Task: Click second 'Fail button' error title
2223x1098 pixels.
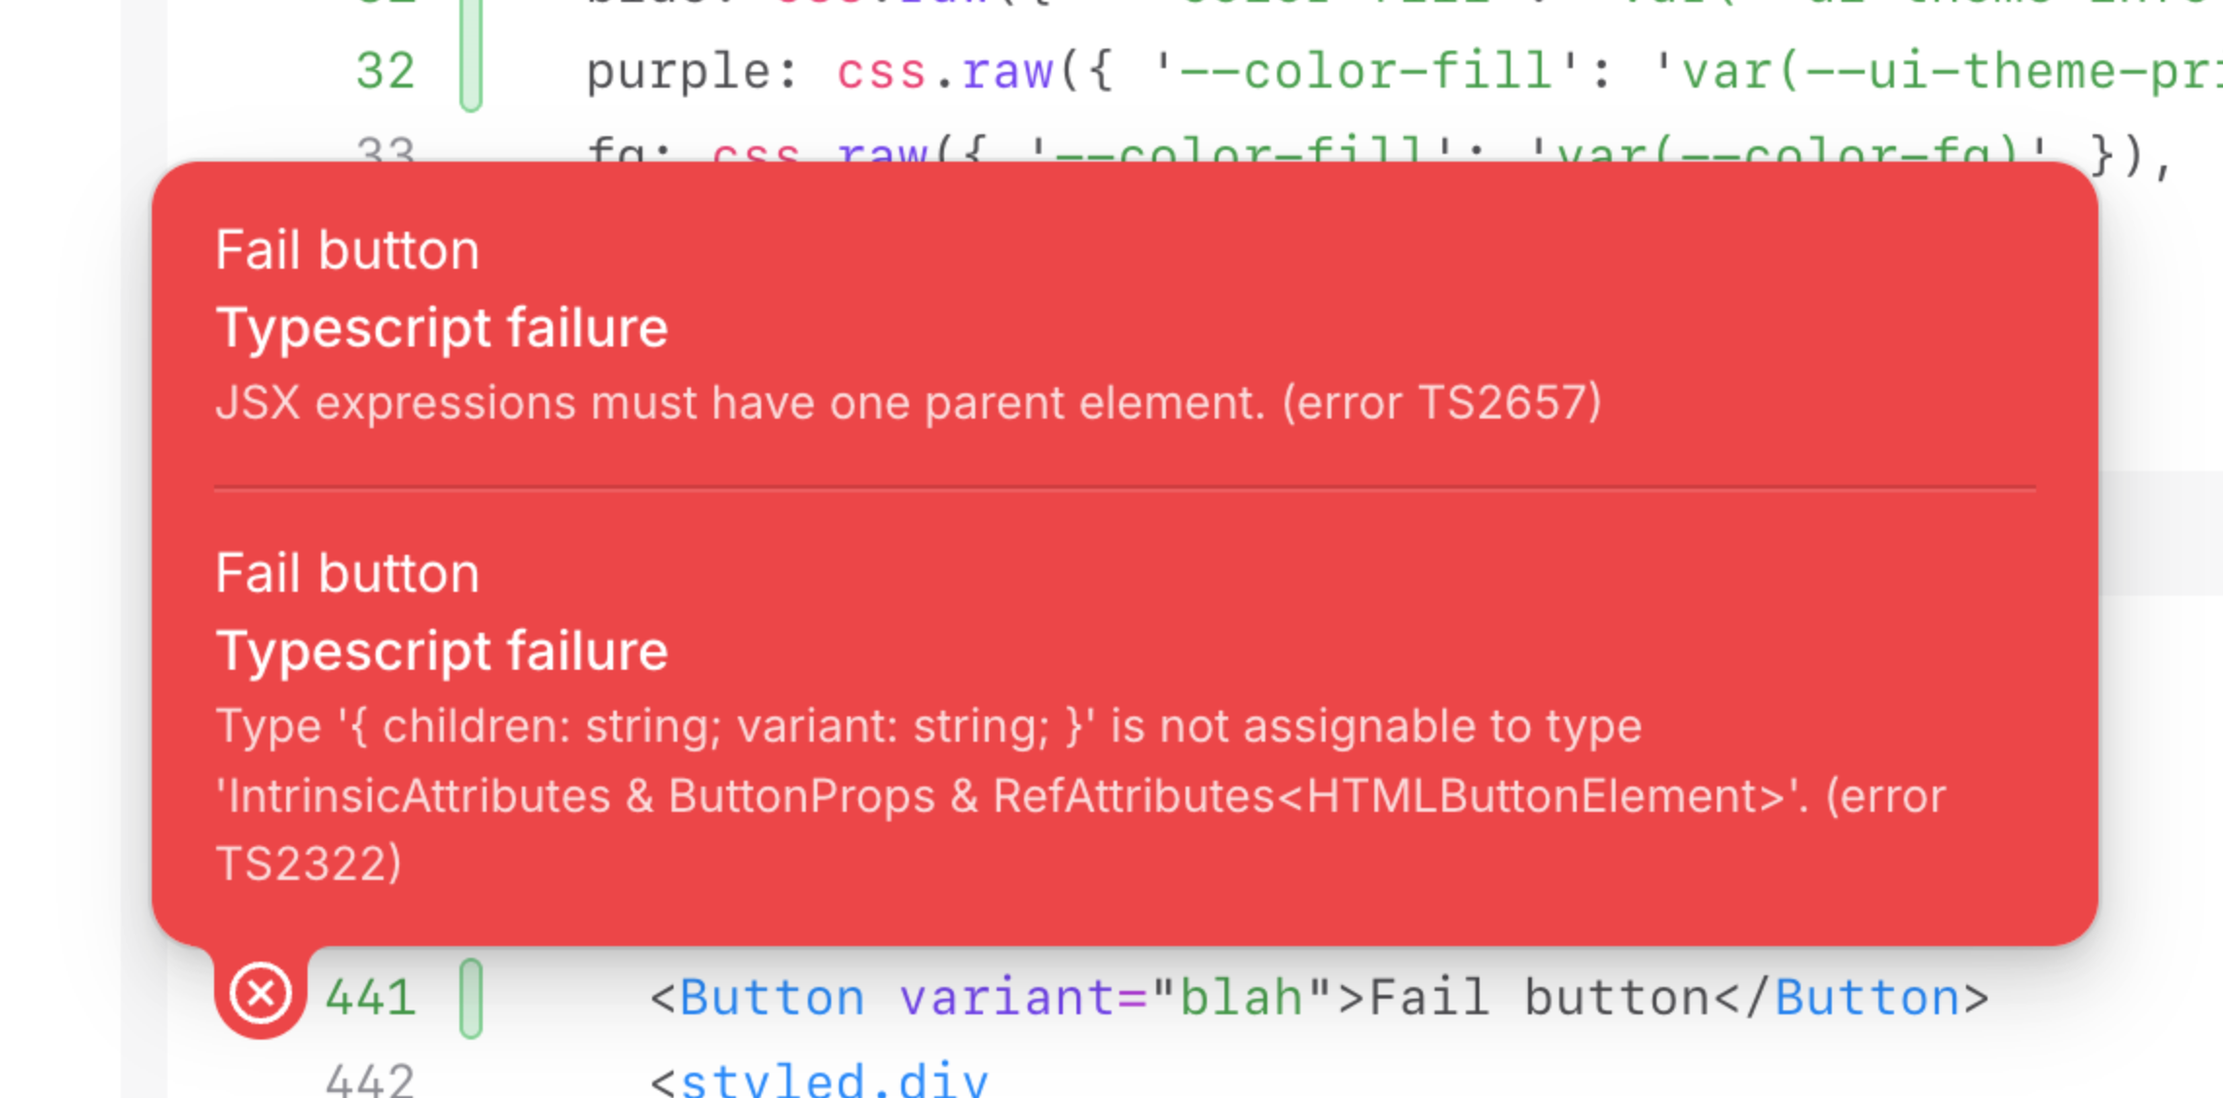Action: pos(347,573)
